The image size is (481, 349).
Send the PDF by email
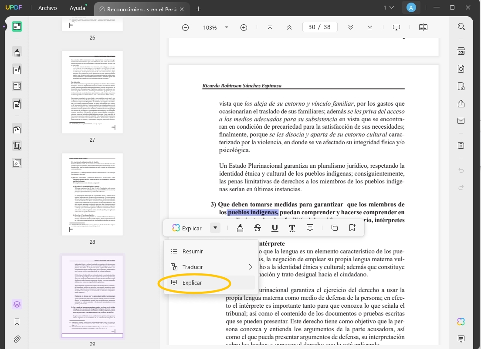pos(461,121)
